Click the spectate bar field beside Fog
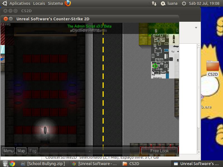The height and width of the screenshot is (167, 223). click(x=89, y=151)
